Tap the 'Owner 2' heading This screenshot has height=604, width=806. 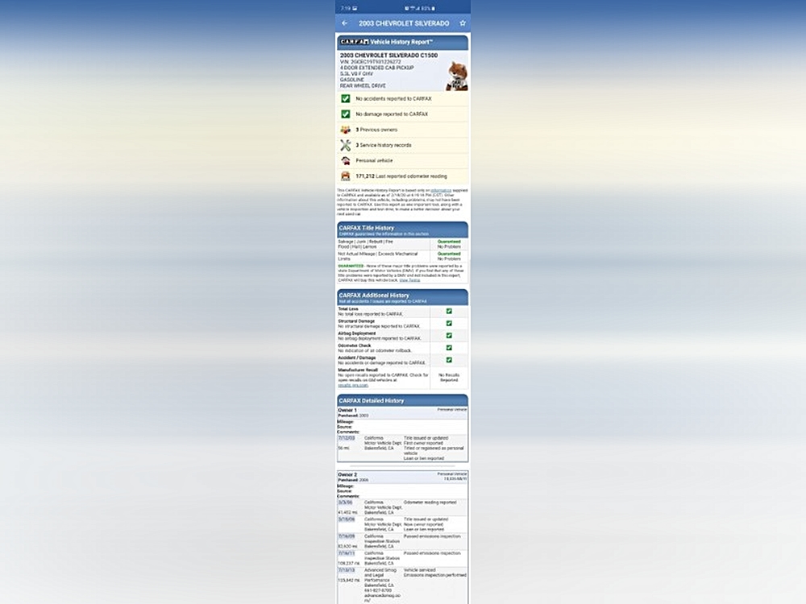[x=347, y=474]
